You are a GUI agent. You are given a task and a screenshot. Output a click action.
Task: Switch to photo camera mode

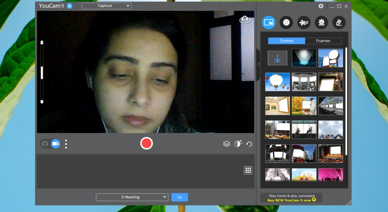pos(45,144)
